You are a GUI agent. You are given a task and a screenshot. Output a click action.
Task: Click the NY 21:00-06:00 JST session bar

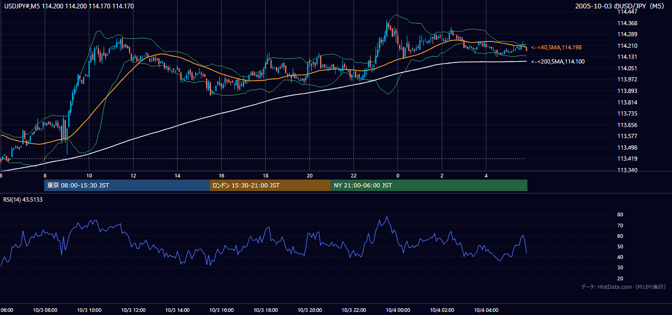click(x=429, y=185)
